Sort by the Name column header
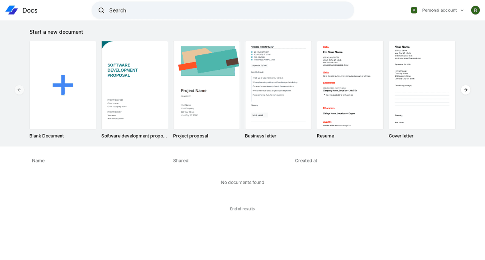This screenshot has height=260, width=485. [38, 160]
